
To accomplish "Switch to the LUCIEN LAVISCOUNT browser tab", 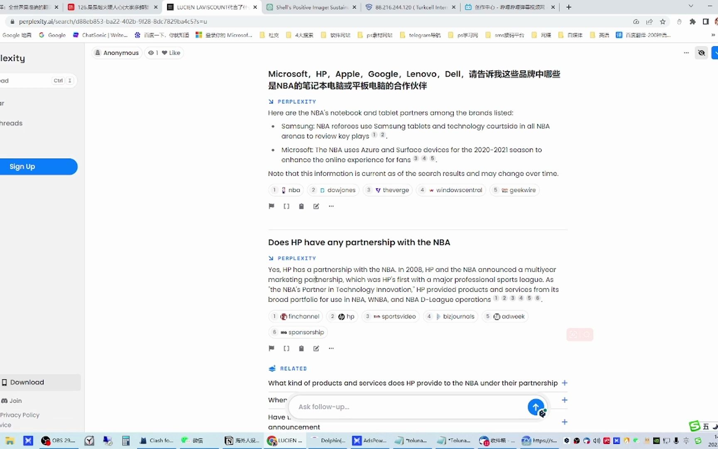I will click(x=212, y=7).
